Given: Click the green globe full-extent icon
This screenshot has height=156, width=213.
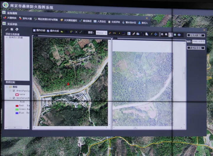Looking at the screenshot, I should pyautogui.click(x=175, y=35).
